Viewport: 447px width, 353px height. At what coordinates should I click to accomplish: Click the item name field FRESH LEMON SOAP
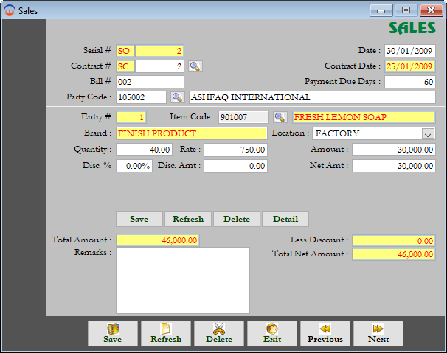point(364,117)
